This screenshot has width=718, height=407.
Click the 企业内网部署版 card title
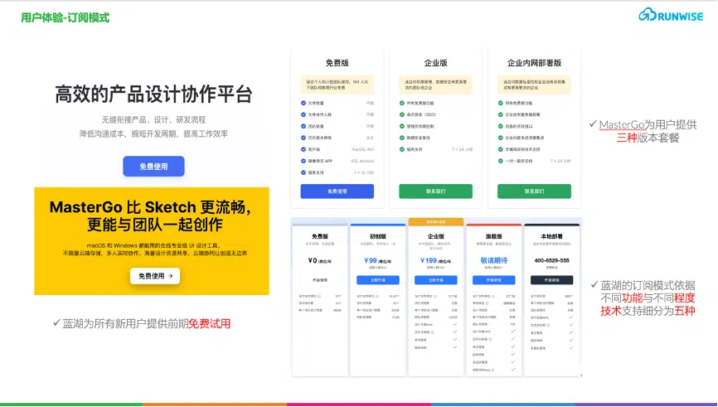[x=535, y=63]
